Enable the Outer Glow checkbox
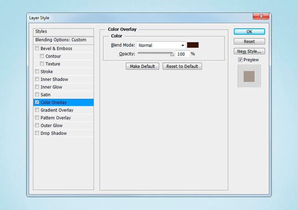 point(37,125)
